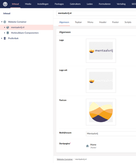Click the Logo image thumbnail
This screenshot has width=136, height=163.
tap(101, 51)
